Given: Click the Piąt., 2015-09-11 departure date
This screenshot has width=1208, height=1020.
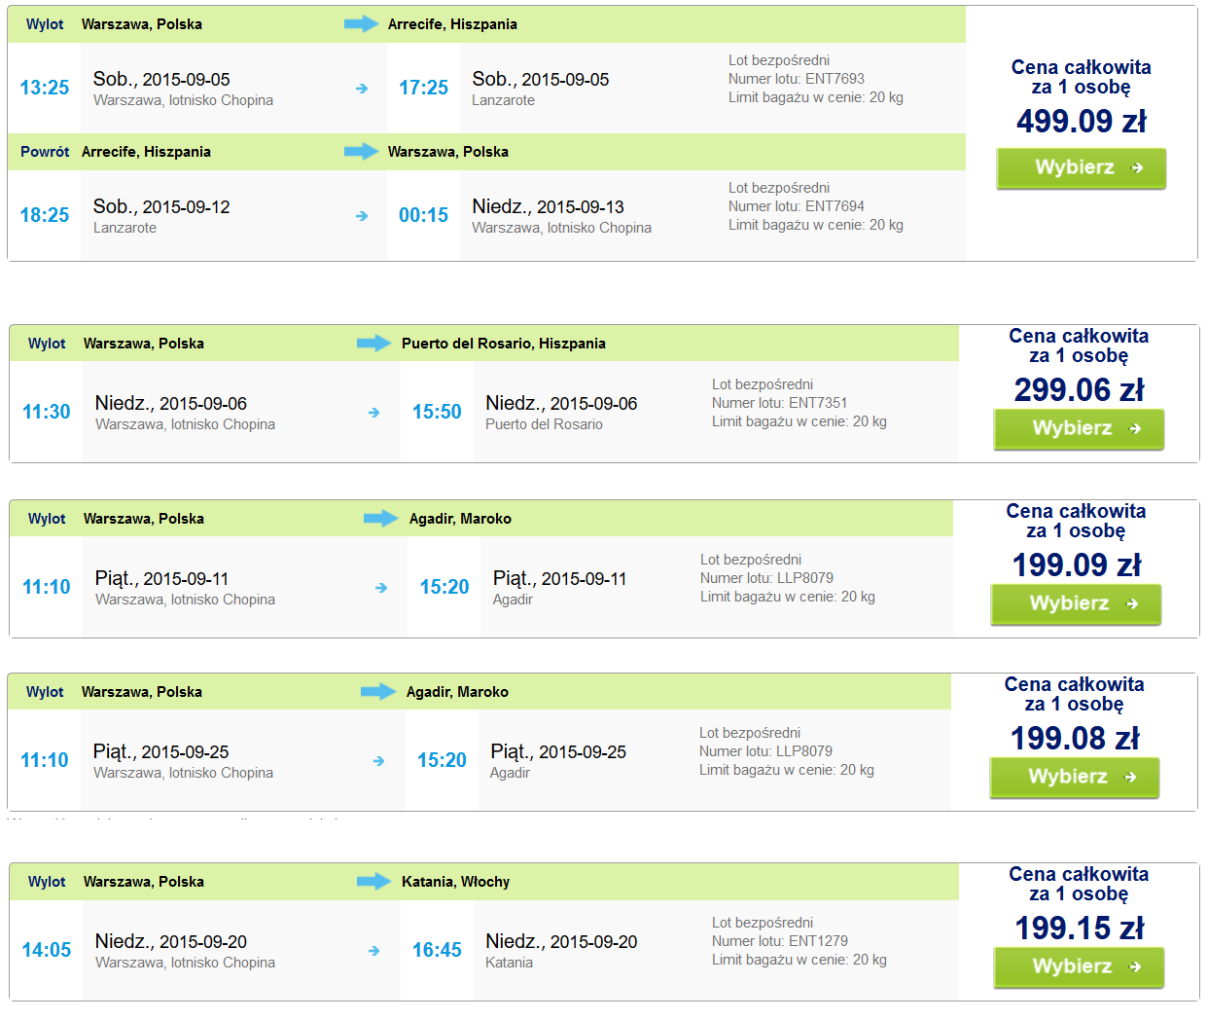Looking at the screenshot, I should pos(161,578).
